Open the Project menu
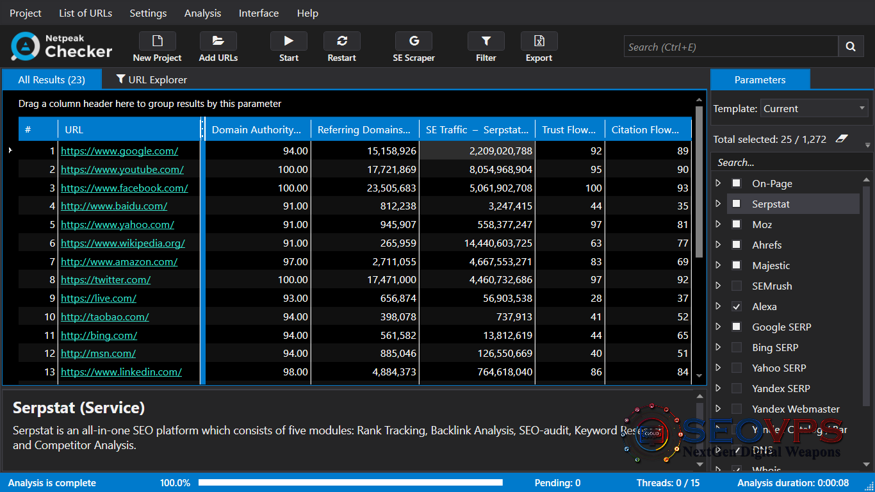 pos(26,13)
